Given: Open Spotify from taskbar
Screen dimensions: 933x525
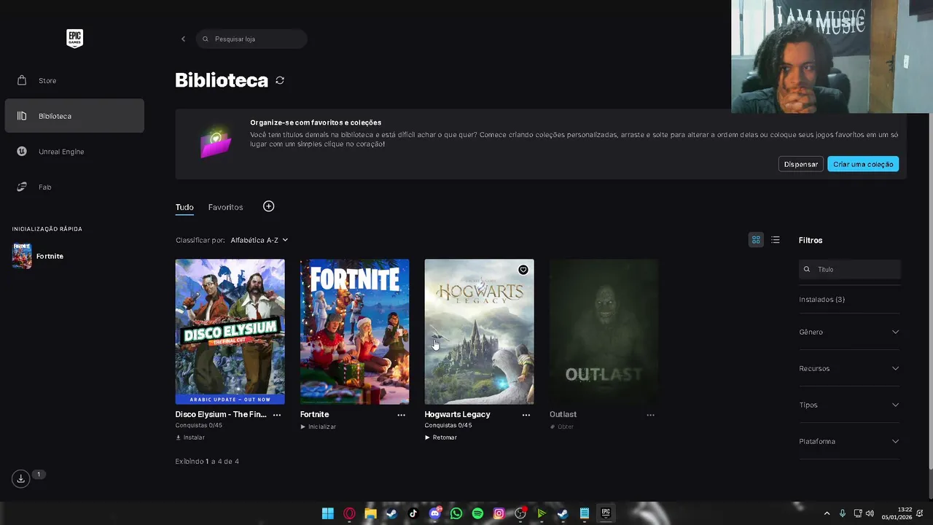Looking at the screenshot, I should tap(477, 513).
